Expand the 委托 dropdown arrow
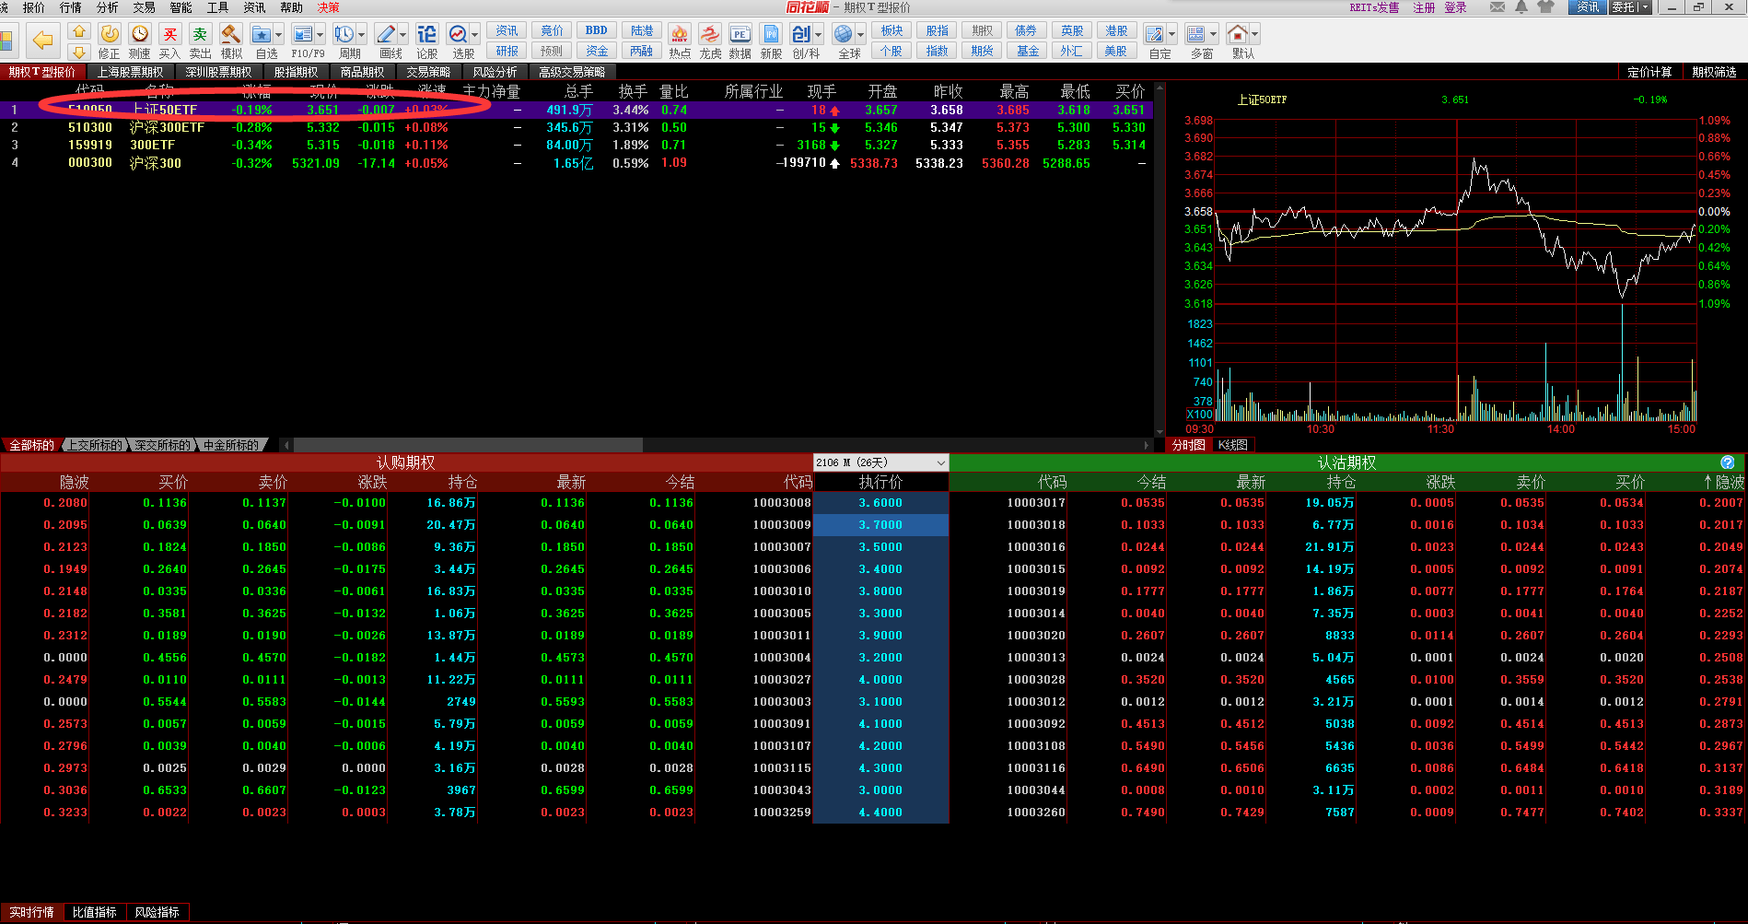 [x=1644, y=7]
